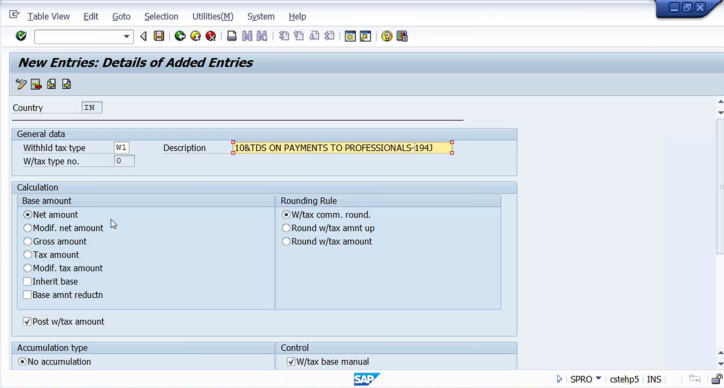
Task: Go to the Next Entry icon
Action: point(66,84)
